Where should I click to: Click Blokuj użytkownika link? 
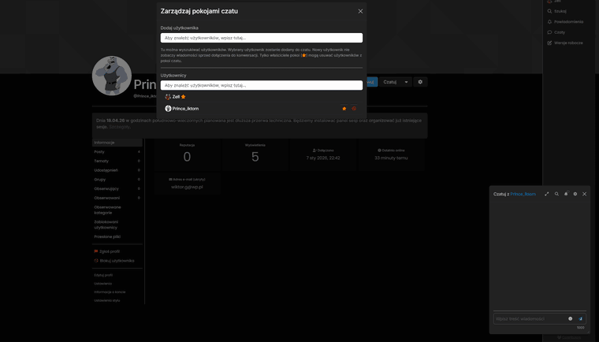(x=116, y=260)
